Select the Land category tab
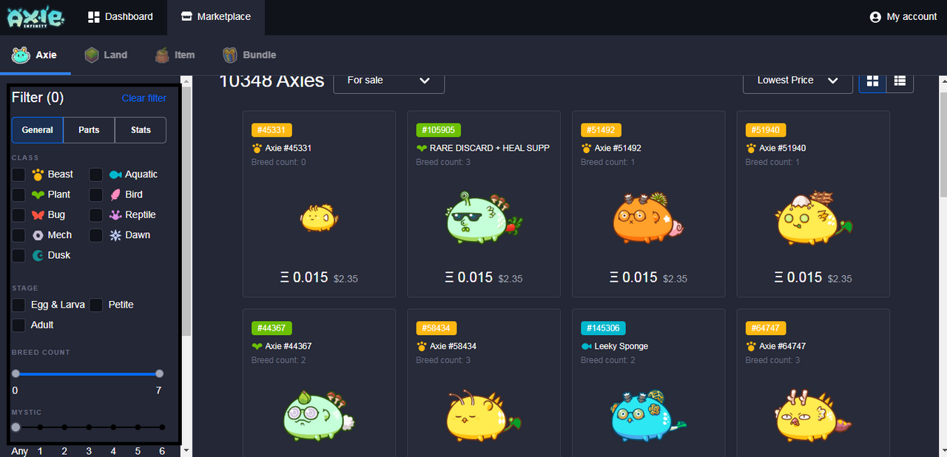This screenshot has width=947, height=457. point(106,55)
